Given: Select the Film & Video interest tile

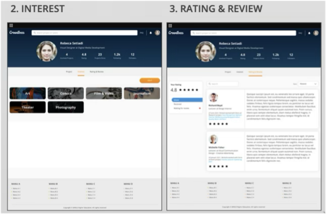Looking at the screenshot, I should click(104, 93).
